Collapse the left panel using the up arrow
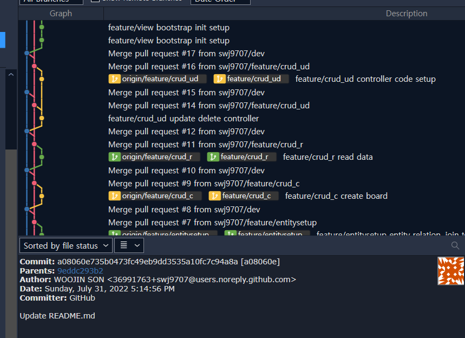Screen dimensions: 465x338 click(11, 75)
